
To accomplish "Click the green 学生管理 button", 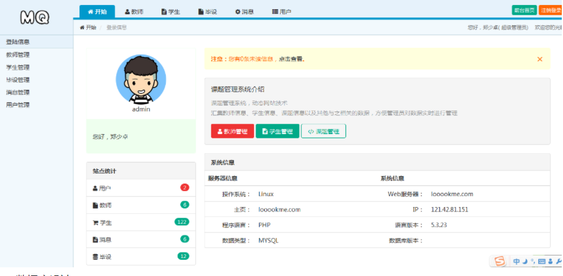I will point(277,131).
